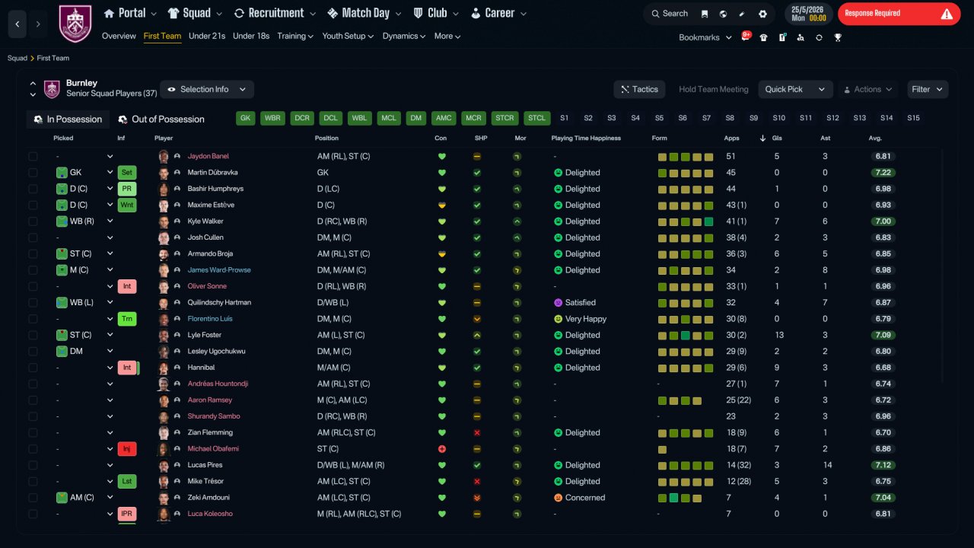Viewport: 974px width, 548px height.
Task: Switch to the Under 21s tab
Action: (207, 36)
